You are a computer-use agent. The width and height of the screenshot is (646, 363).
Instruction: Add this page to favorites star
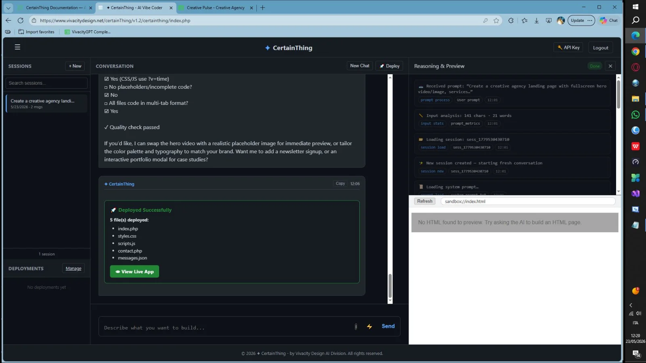496,21
